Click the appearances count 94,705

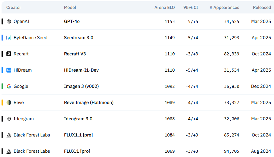pyautogui.click(x=231, y=151)
